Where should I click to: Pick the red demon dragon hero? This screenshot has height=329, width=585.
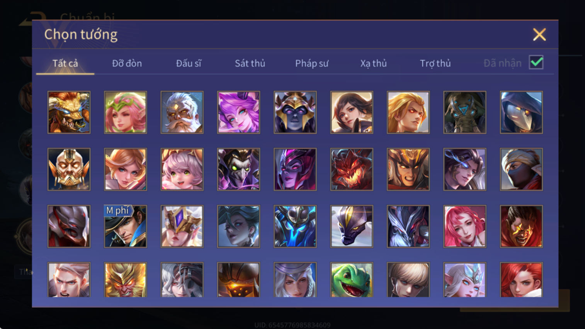coord(352,170)
